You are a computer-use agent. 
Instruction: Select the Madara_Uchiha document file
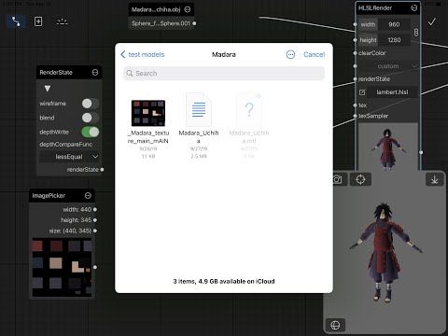pyautogui.click(x=199, y=126)
